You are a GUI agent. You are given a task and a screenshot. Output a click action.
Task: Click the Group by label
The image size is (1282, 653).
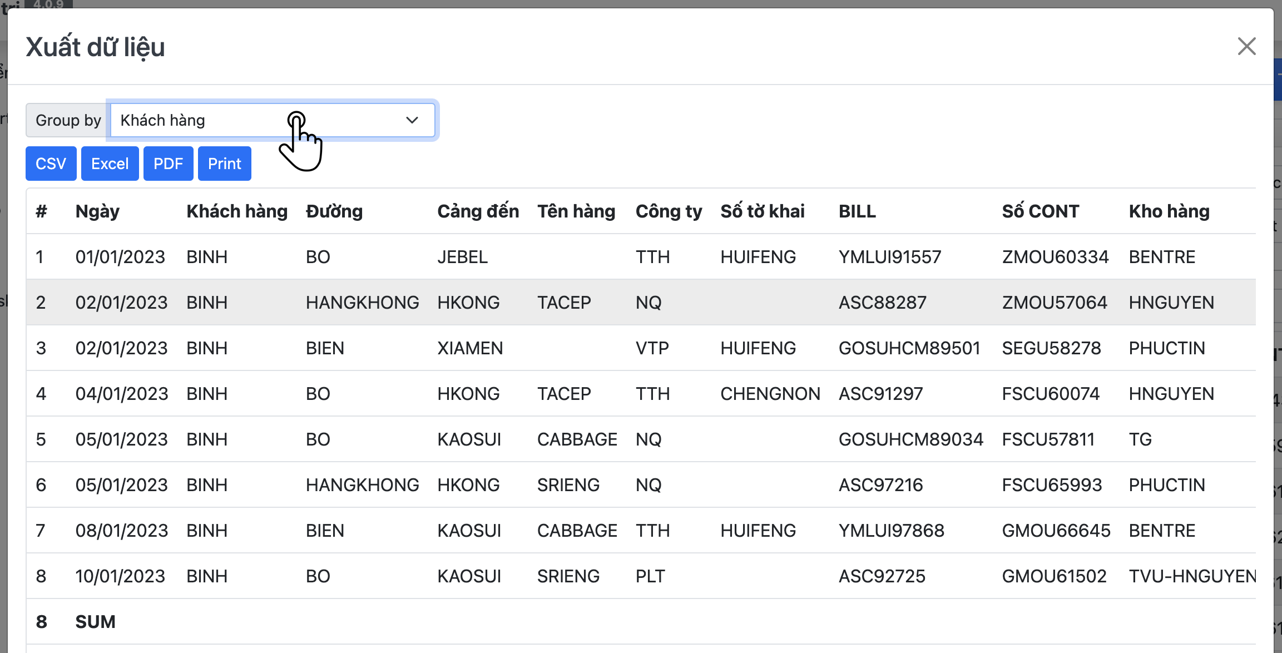(68, 120)
